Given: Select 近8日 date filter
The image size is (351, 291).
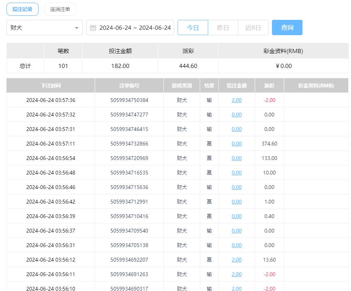Looking at the screenshot, I should tap(253, 27).
